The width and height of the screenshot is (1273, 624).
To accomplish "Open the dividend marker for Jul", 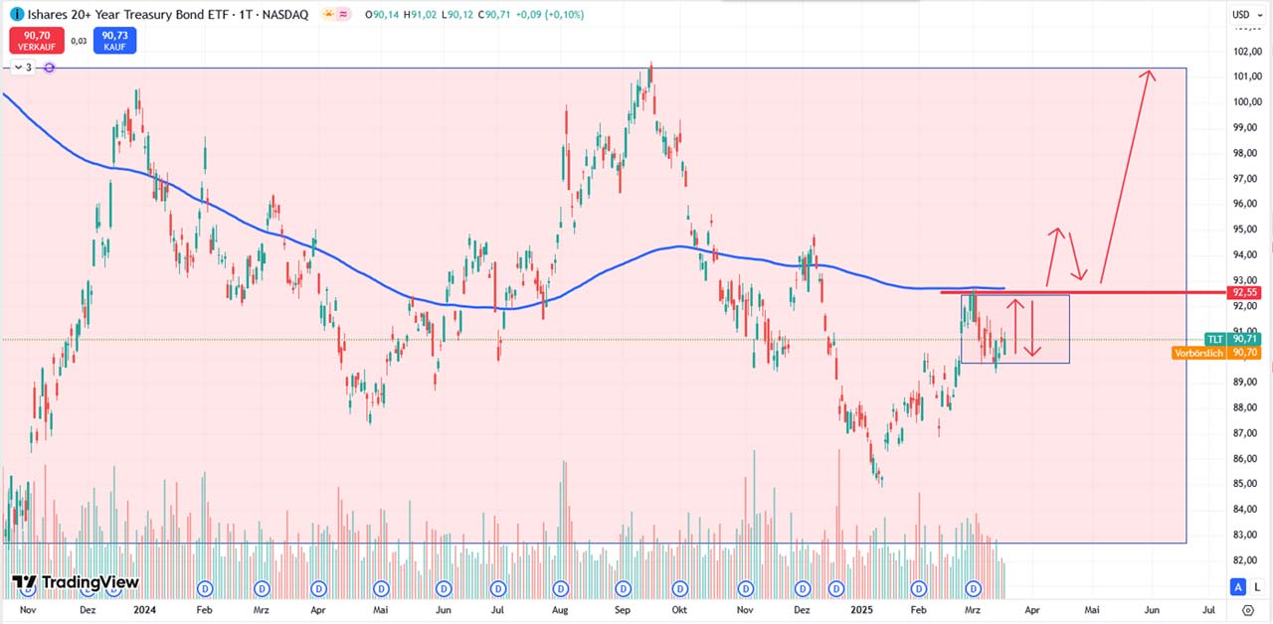I will coord(496,587).
